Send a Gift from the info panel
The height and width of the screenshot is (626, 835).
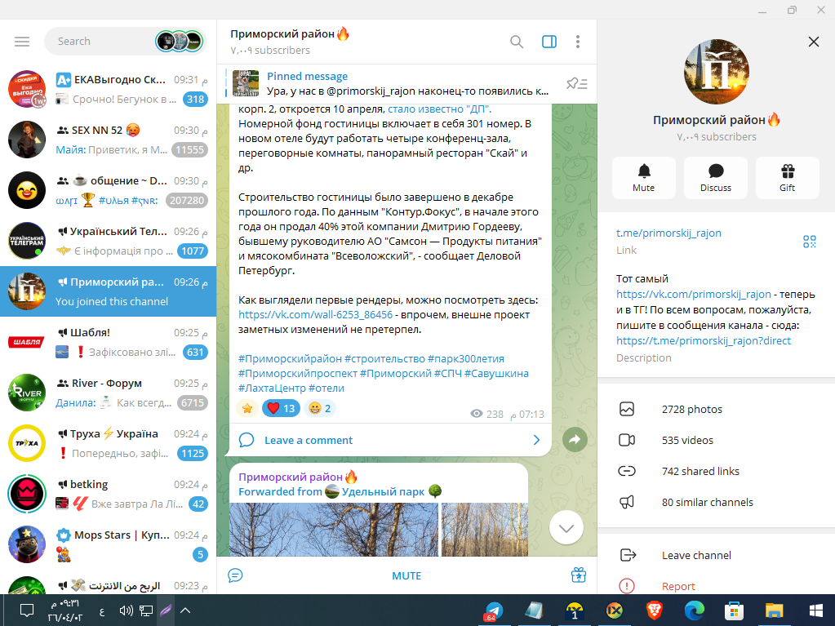[788, 178]
